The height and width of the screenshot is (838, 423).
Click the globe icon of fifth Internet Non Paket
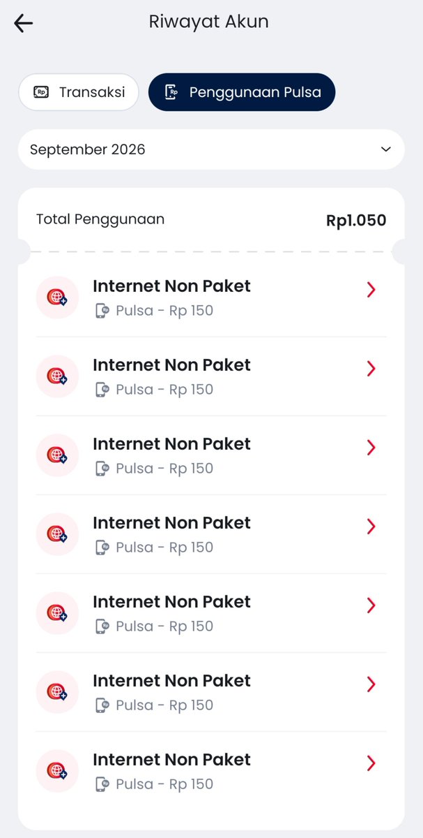tap(57, 613)
